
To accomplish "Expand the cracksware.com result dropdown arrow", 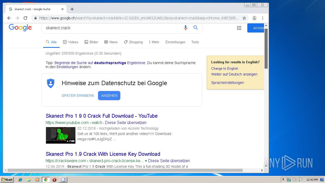I will click(146, 161).
